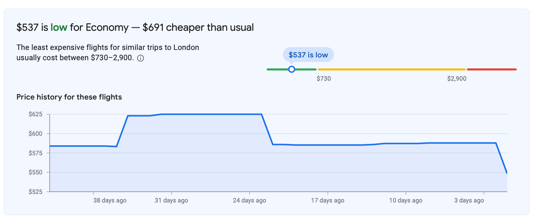Click the $600 y-axis label
The image size is (536, 223).
(x=36, y=134)
